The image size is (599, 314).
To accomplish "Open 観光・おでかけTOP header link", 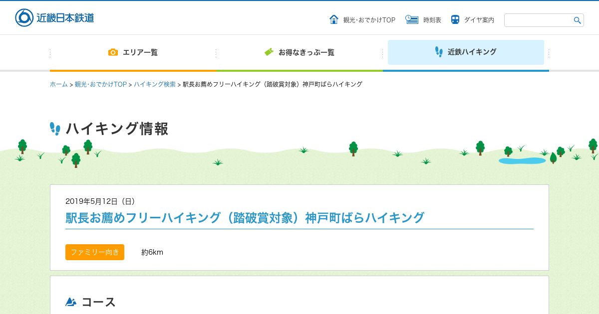I will 369,20.
